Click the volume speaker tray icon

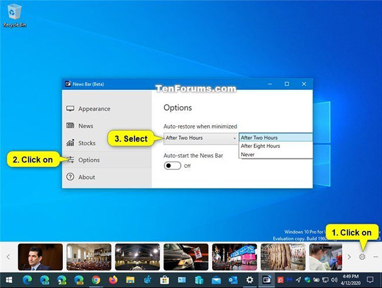[334, 280]
